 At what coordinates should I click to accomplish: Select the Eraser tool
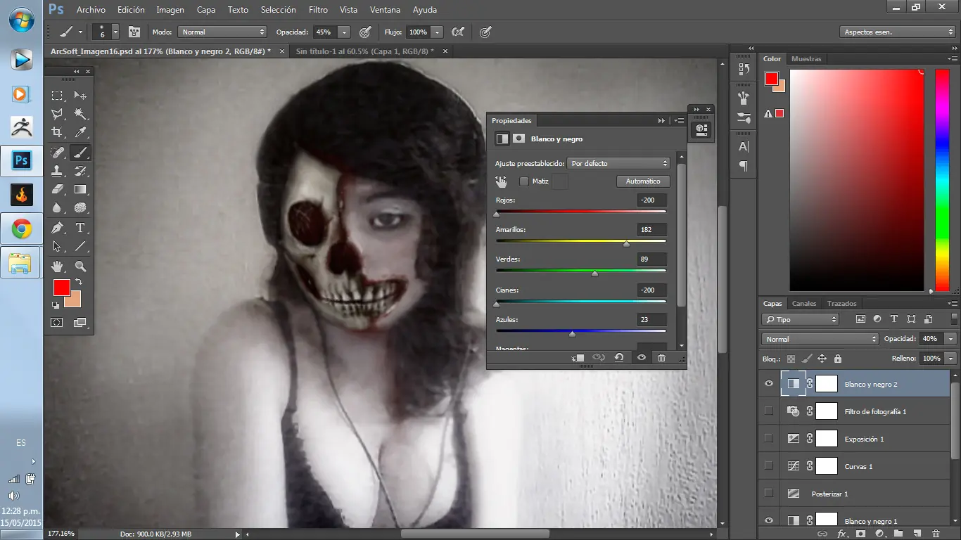coord(57,189)
